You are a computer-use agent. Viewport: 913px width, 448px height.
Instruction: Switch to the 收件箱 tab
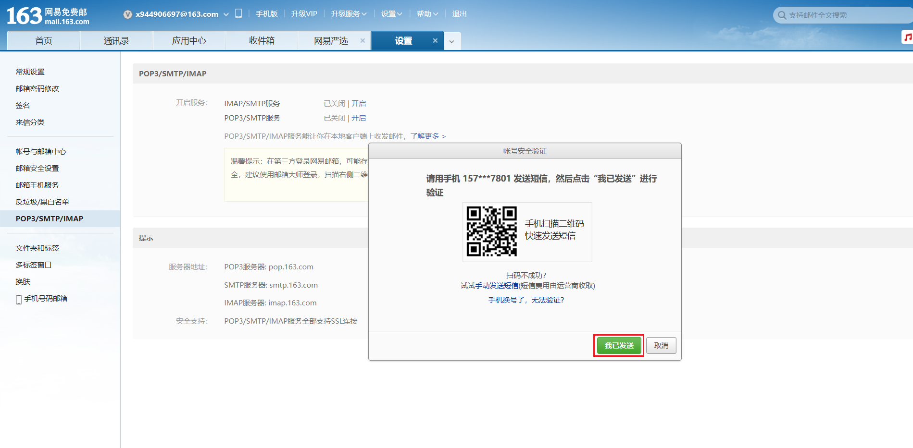point(262,41)
